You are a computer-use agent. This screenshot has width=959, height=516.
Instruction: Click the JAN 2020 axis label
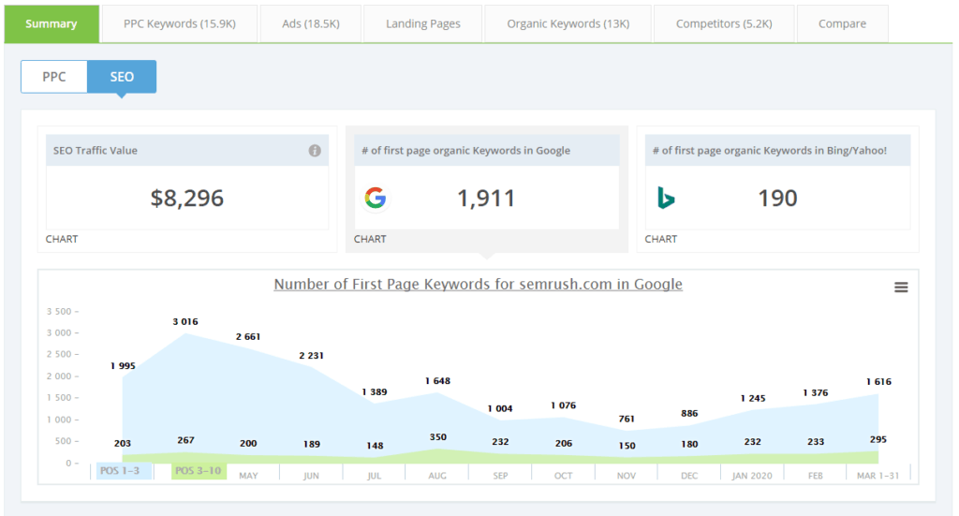pos(752,476)
